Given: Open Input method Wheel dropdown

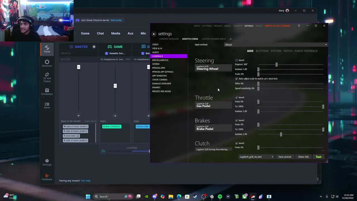Looking at the screenshot, I should [276, 45].
